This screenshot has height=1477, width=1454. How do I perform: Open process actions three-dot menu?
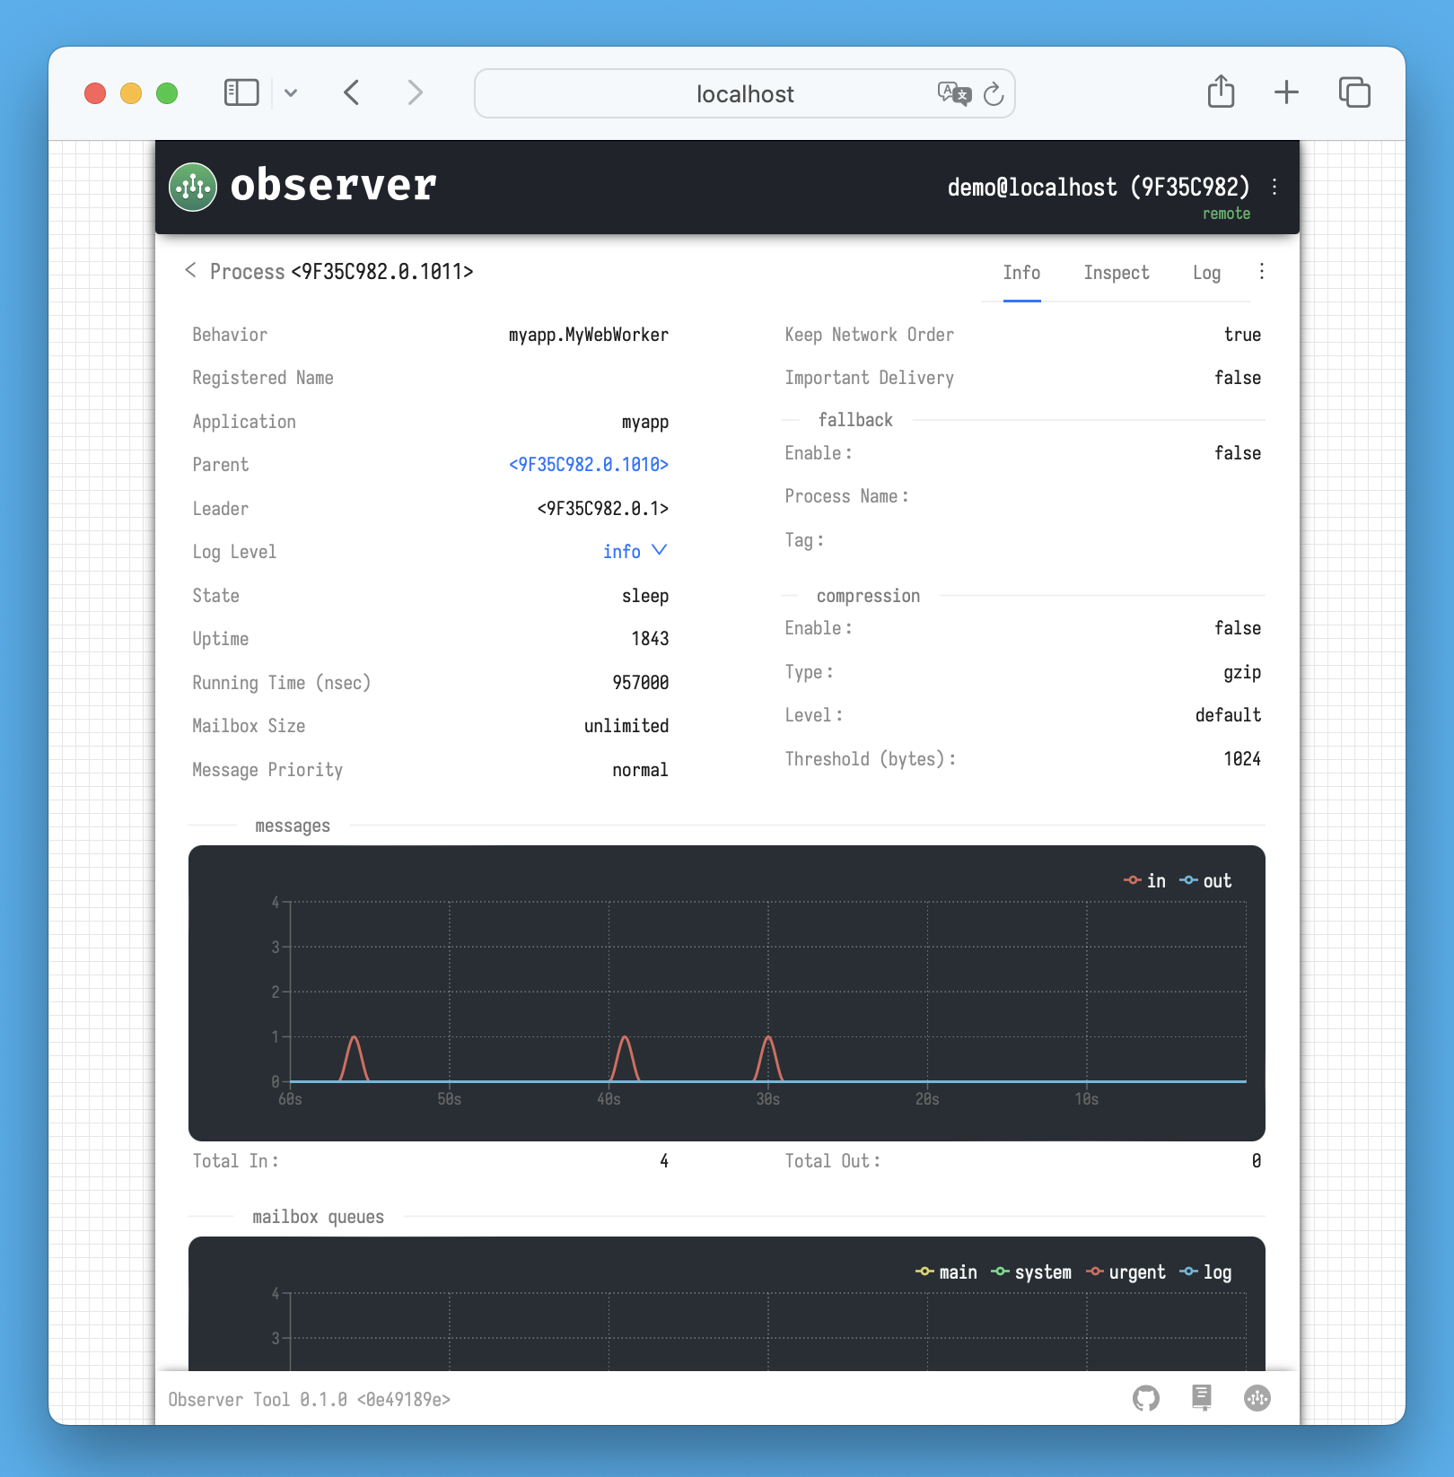tap(1262, 272)
